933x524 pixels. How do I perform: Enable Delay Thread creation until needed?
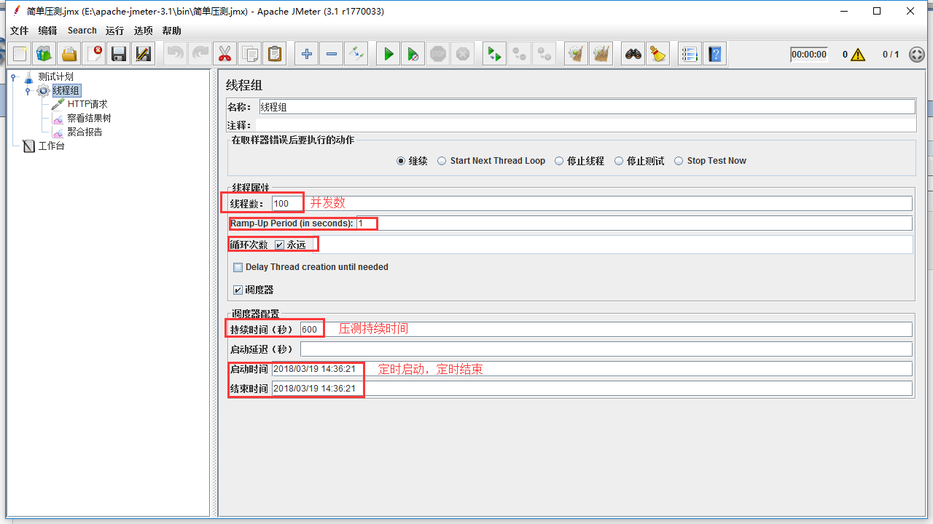pos(238,267)
